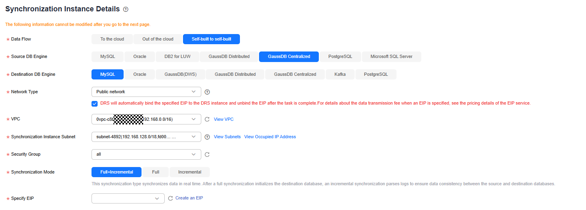This screenshot has height=210, width=586.
Task: Choose Oracle as Destination DB Engine
Action: click(x=140, y=75)
